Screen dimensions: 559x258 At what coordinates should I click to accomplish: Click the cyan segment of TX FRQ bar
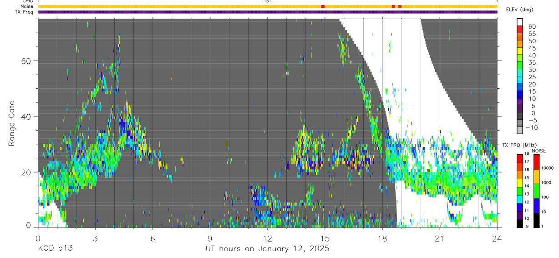click(x=520, y=199)
